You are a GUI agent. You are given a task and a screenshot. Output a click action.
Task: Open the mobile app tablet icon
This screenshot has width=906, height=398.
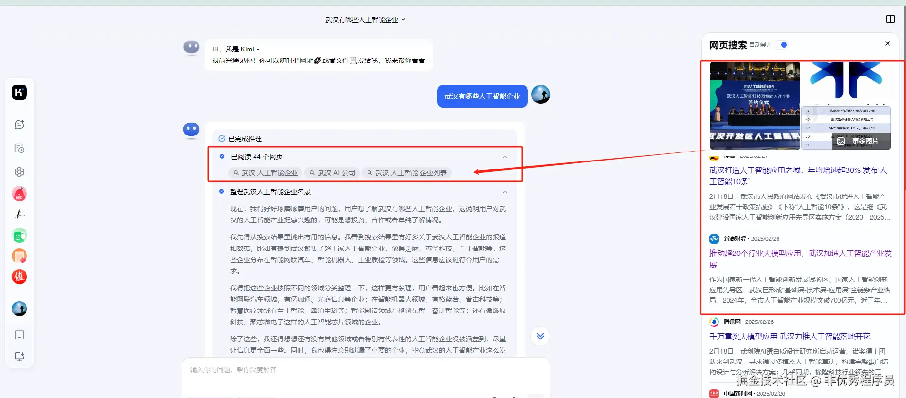point(19,335)
